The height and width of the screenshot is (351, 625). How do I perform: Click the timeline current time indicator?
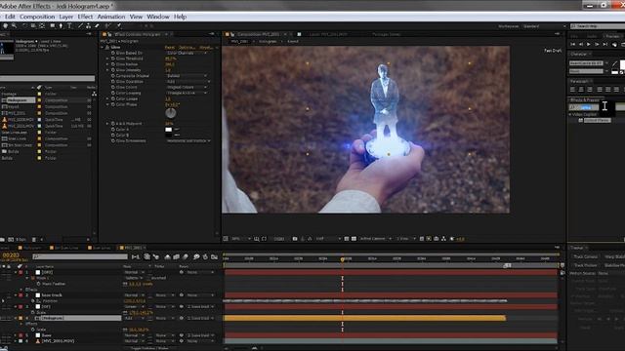343,259
